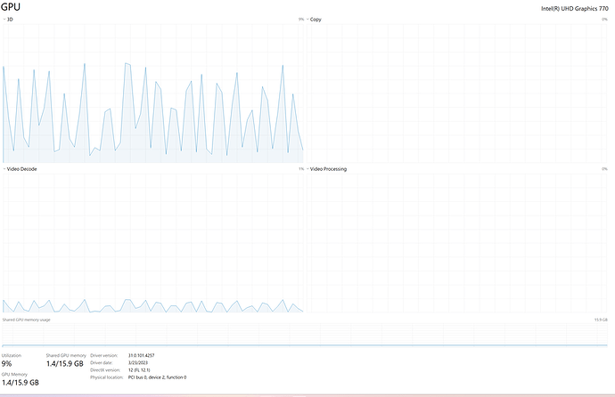The image size is (615, 397).
Task: Select the Shared GPU memory 1.4/15.9 GB value
Action: pos(65,364)
